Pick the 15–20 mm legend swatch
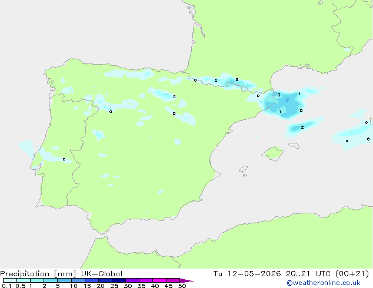Viewport: 373px width, 288px height. tap(92, 280)
